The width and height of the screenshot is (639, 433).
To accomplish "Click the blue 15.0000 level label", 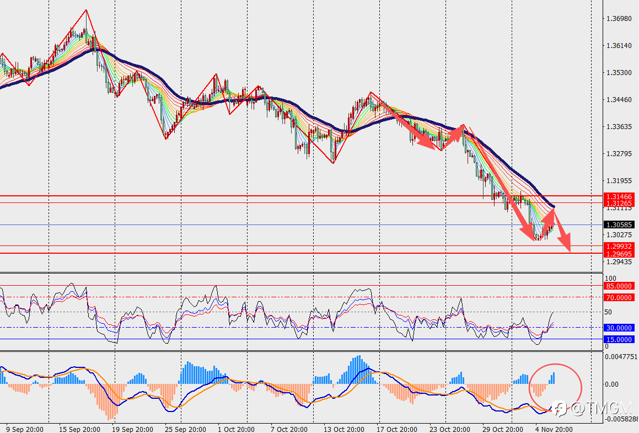I will tap(619, 339).
